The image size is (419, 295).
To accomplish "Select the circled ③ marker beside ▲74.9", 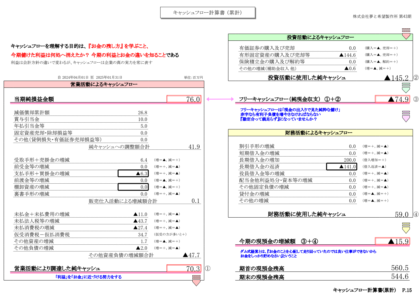I will pos(416,99).
